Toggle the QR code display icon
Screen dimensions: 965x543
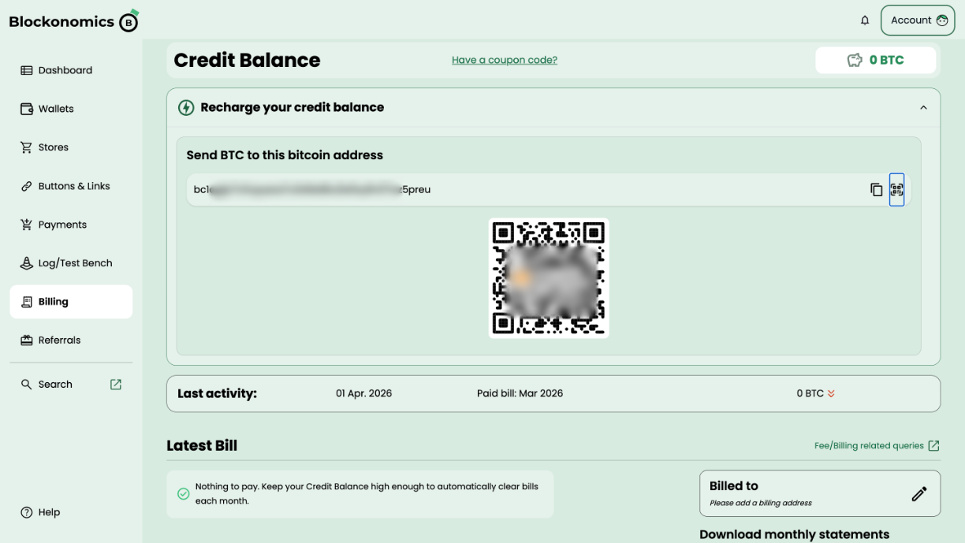click(896, 189)
